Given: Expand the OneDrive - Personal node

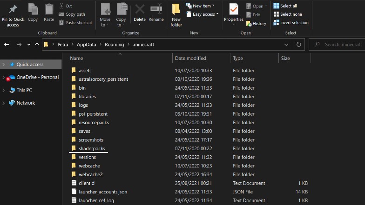Looking at the screenshot, I should (x=4, y=77).
